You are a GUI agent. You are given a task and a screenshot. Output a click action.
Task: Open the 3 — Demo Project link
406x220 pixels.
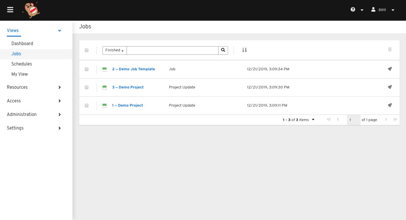pos(128,87)
